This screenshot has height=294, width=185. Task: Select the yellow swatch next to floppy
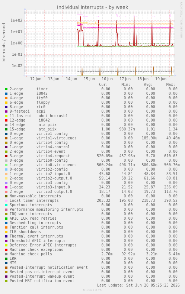click(6, 103)
